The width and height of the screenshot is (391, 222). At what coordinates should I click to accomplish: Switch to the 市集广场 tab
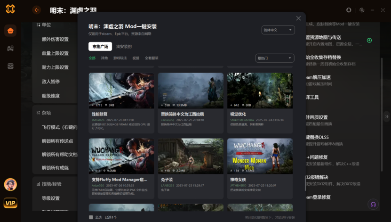(x=100, y=47)
